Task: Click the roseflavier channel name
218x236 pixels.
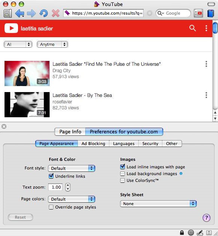Action: [62, 102]
